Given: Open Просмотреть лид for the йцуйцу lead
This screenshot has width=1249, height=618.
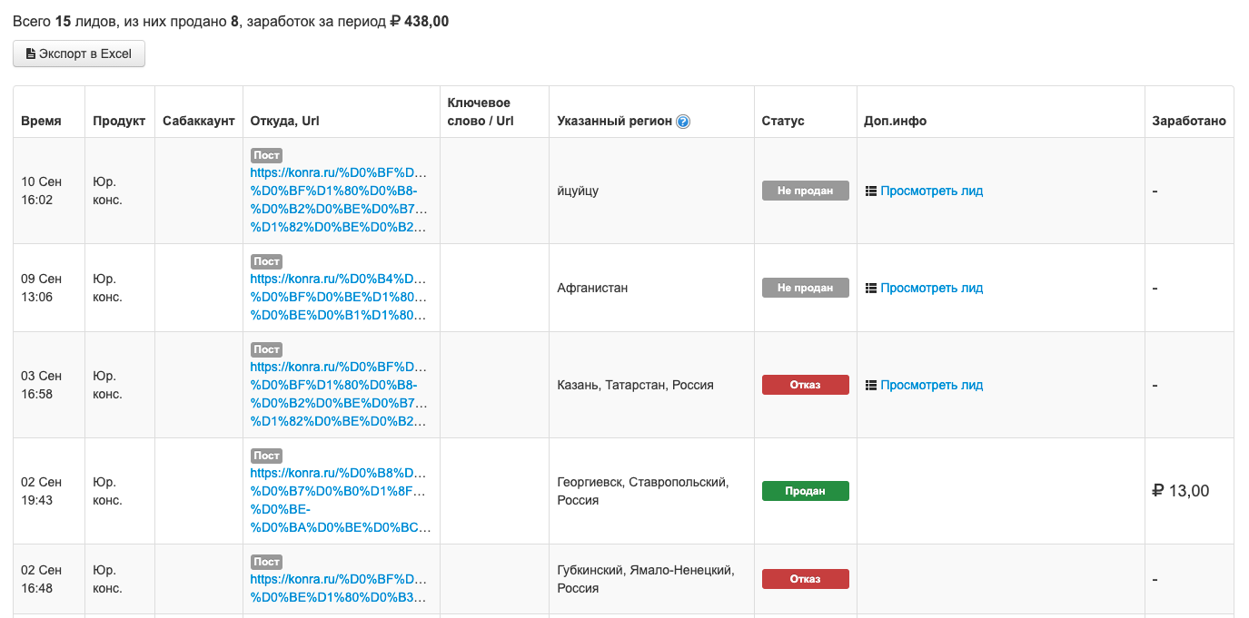Looking at the screenshot, I should (931, 191).
